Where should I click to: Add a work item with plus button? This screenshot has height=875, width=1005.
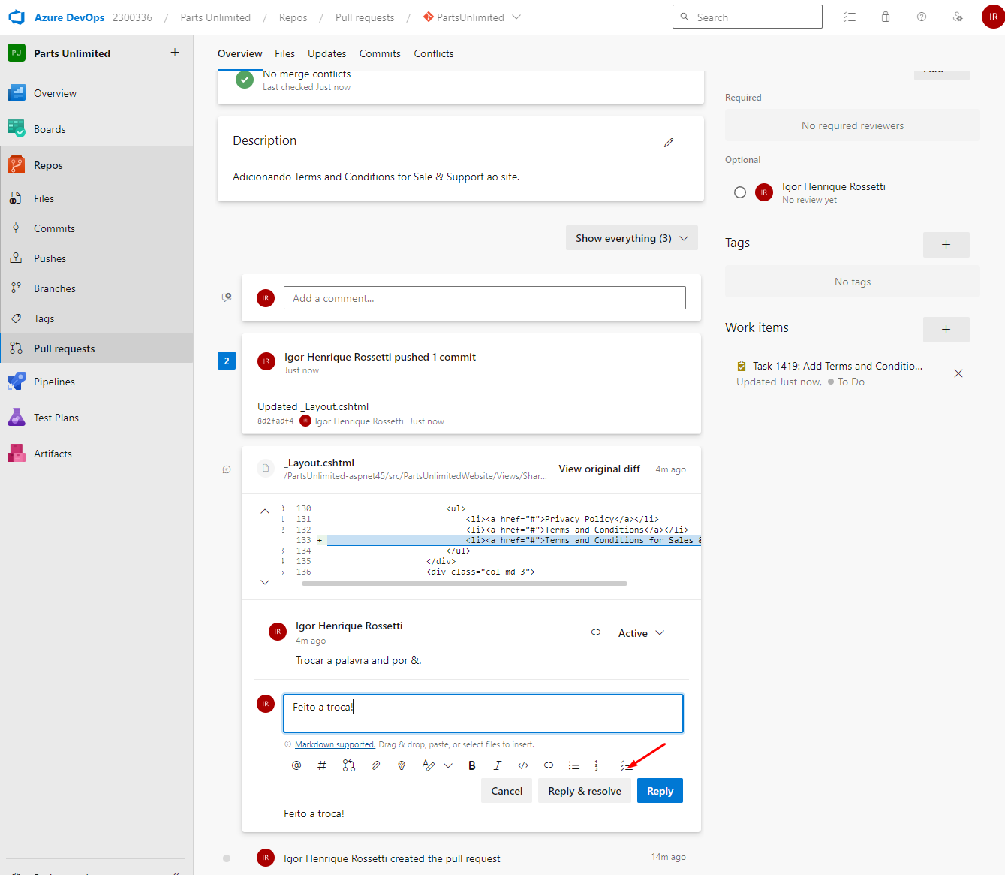tap(946, 329)
